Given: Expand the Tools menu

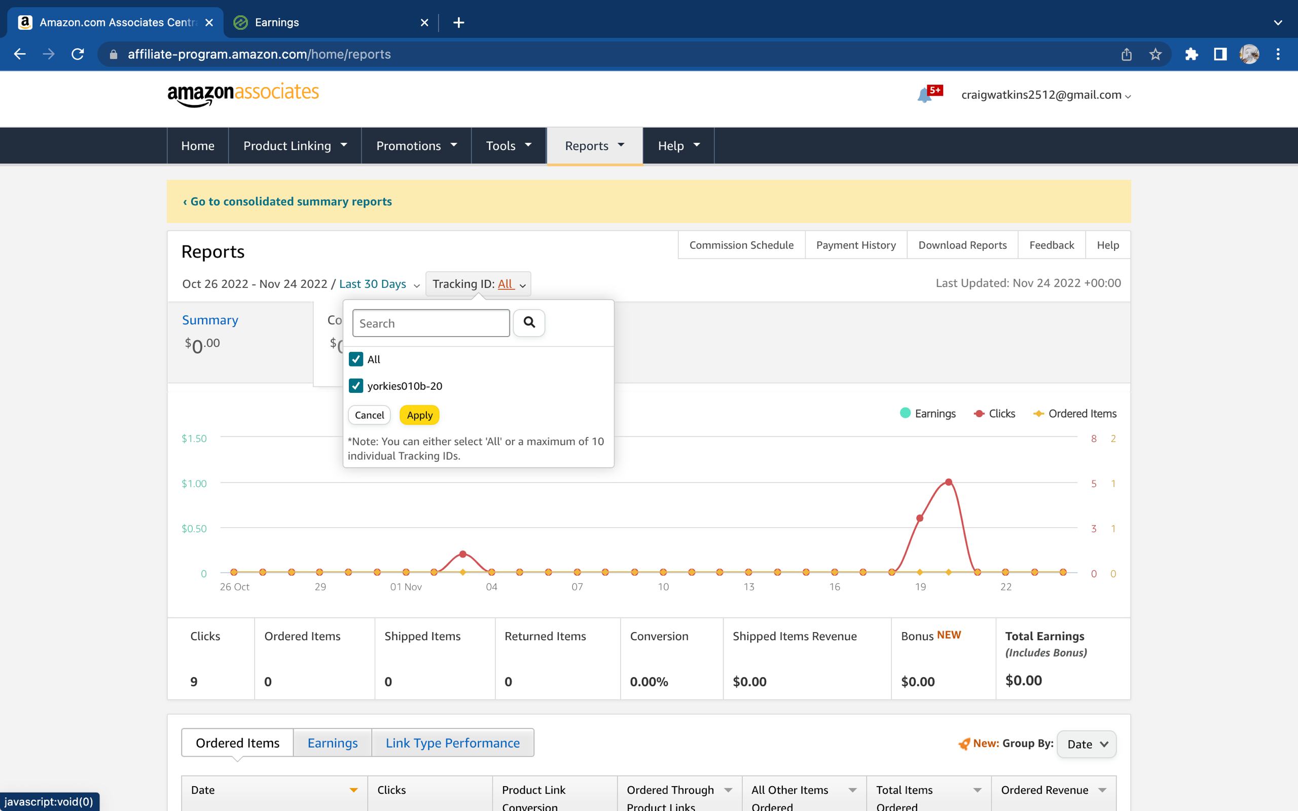Looking at the screenshot, I should tap(509, 145).
